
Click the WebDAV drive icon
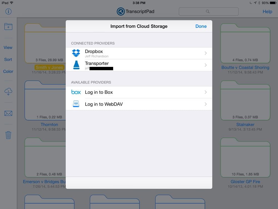76,104
